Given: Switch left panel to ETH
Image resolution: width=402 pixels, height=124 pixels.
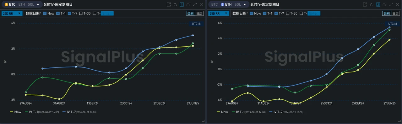Looking at the screenshot, I should (21, 4).
